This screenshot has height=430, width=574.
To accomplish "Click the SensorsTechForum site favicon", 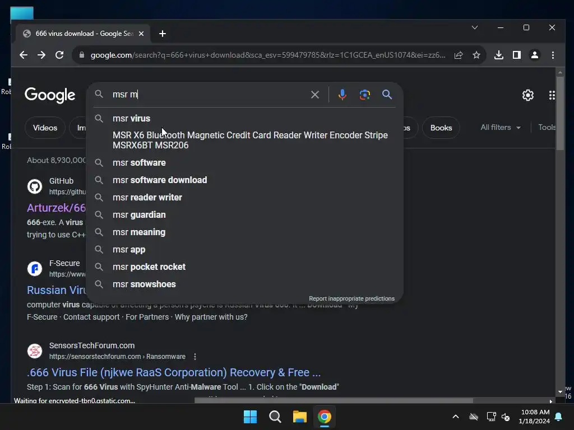I will (x=35, y=351).
